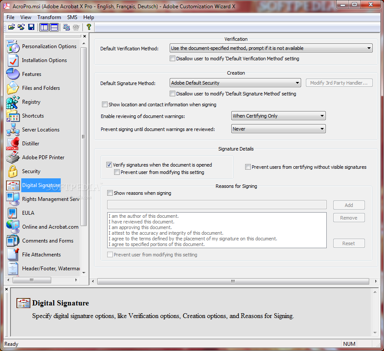Check Disallow modifying Default Signature Method

[172, 94]
